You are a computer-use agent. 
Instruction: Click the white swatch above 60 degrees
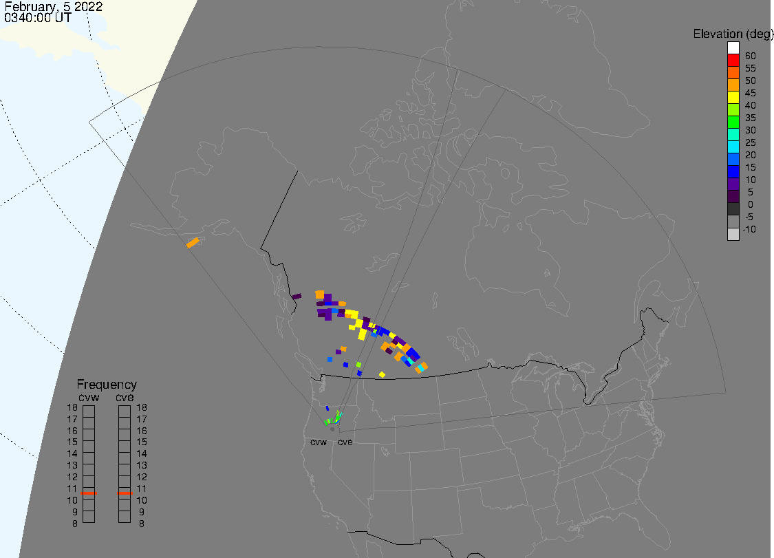(733, 48)
